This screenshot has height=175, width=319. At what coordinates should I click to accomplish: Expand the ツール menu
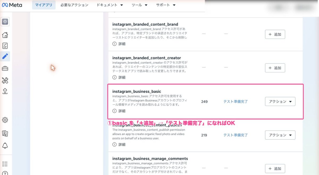click(x=140, y=5)
